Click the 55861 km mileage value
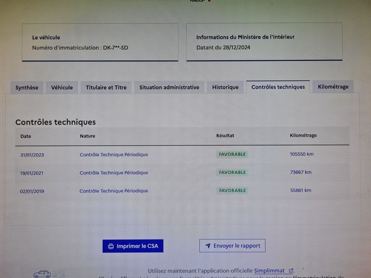This screenshot has height=278, width=371. click(x=301, y=190)
